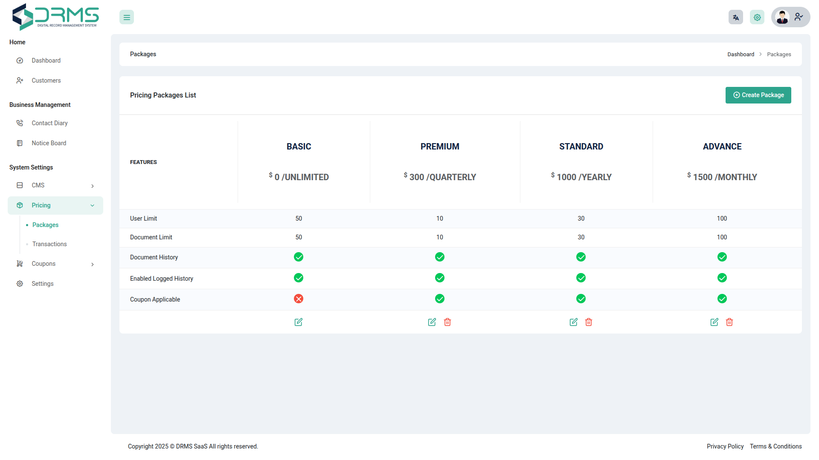Open Transactions under Pricing
Screen dimensions: 819x460
click(x=49, y=244)
